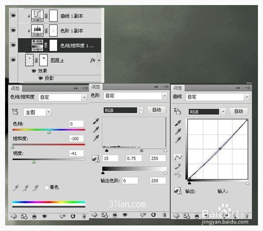Viewport: 263px width, 231px height.
Task: Click the levels 自动 auto button
Action: pyautogui.click(x=157, y=110)
